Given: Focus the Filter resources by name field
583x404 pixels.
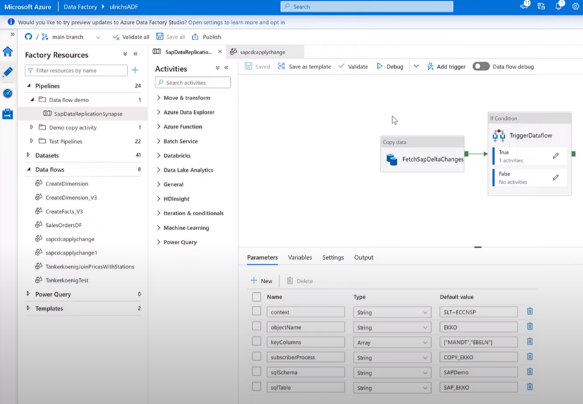Looking at the screenshot, I should (x=76, y=70).
